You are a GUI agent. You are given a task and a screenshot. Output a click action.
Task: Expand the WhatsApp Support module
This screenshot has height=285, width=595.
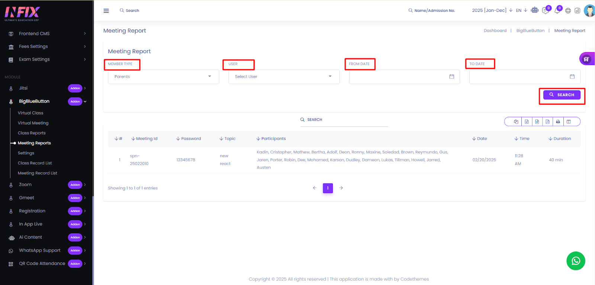pos(85,250)
